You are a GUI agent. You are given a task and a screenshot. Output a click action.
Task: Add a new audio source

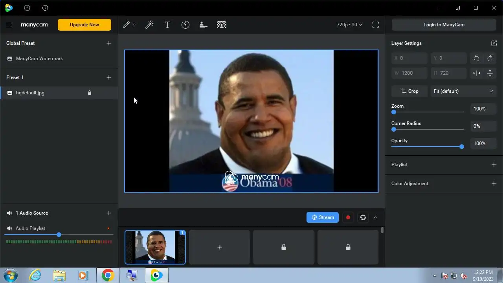tap(109, 213)
